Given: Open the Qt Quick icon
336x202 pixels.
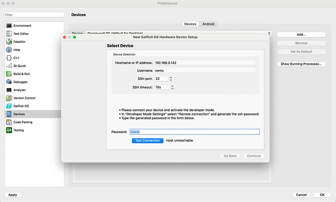Looking at the screenshot, I should pyautogui.click(x=9, y=66).
